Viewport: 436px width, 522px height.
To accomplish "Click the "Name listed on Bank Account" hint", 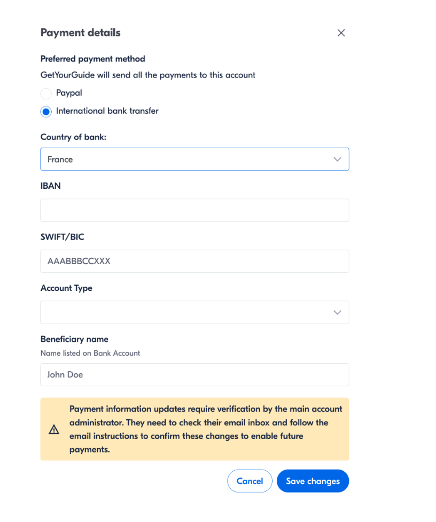I will click(90, 353).
